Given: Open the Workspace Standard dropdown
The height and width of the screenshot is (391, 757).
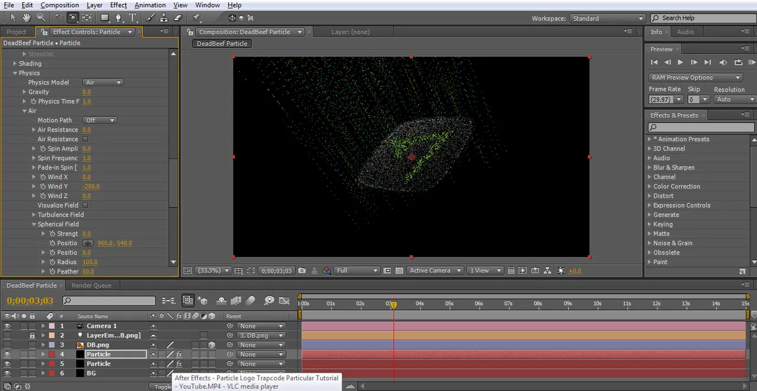Looking at the screenshot, I should tap(607, 18).
